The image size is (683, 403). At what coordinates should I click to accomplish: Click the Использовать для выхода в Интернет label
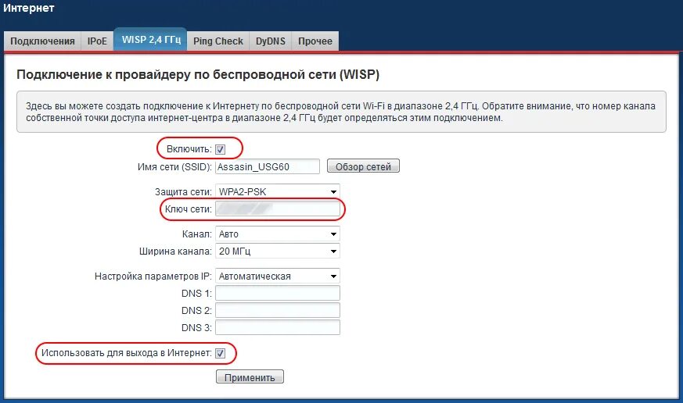[127, 353]
